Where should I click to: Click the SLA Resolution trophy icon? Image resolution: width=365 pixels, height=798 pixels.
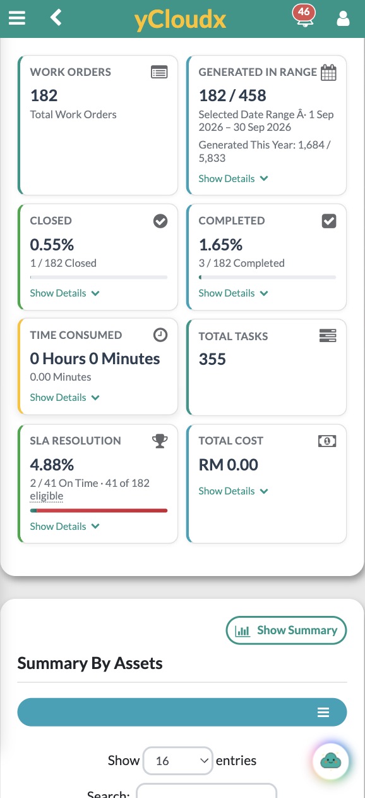(160, 441)
